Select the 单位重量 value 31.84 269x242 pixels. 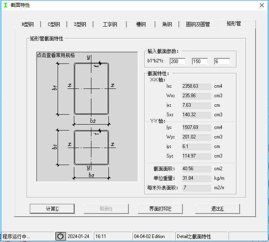197,178
